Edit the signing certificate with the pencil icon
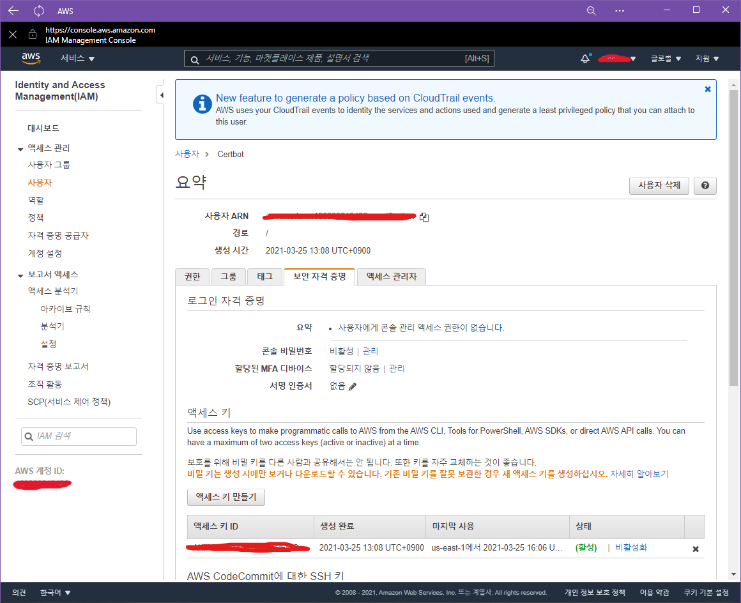The width and height of the screenshot is (741, 603). click(x=353, y=386)
